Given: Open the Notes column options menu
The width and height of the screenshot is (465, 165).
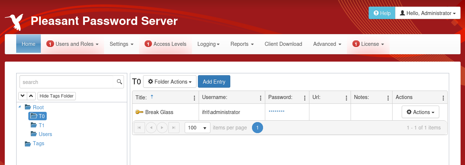Looking at the screenshot, I should 388,98.
